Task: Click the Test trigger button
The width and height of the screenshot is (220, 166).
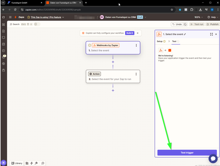Action: pos(187,153)
